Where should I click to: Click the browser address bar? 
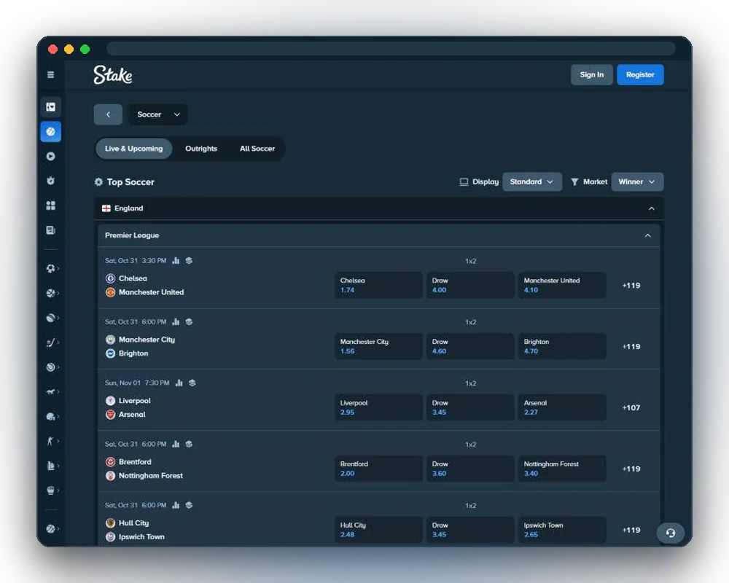click(x=391, y=48)
